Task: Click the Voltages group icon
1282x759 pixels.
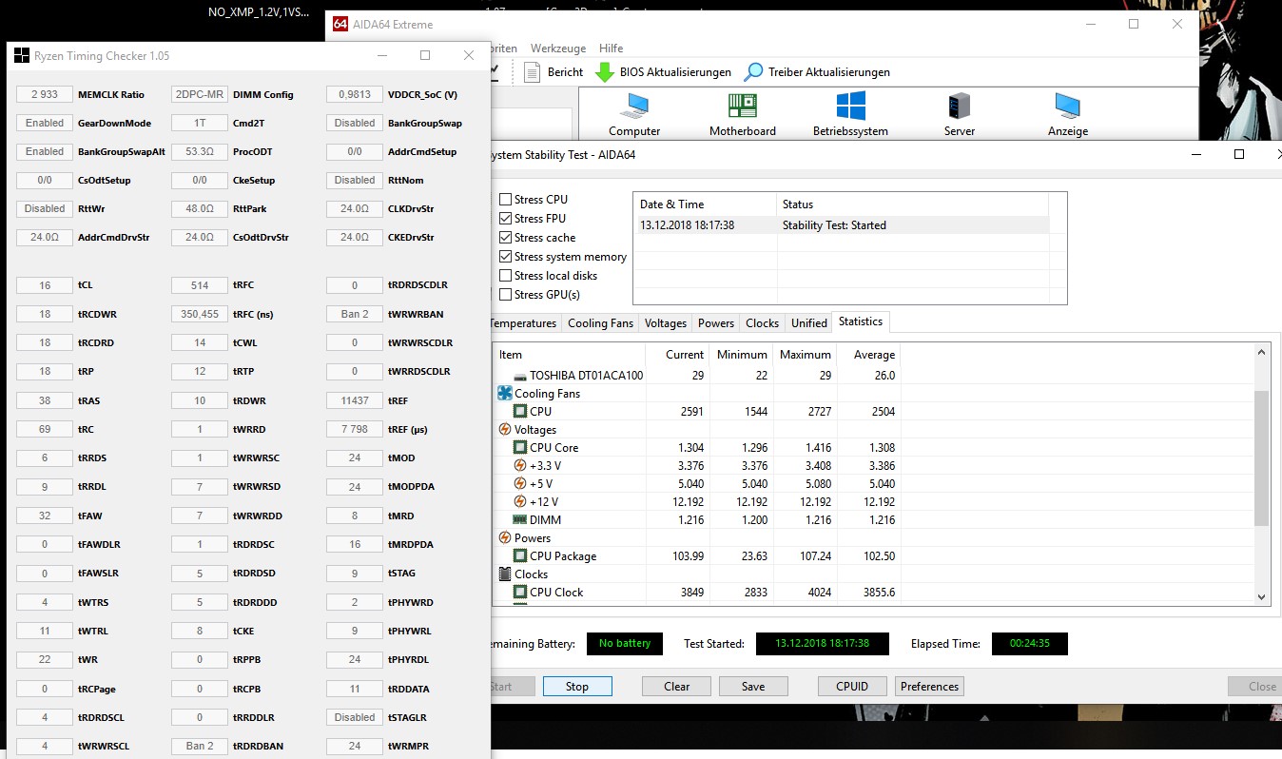Action: click(x=505, y=429)
